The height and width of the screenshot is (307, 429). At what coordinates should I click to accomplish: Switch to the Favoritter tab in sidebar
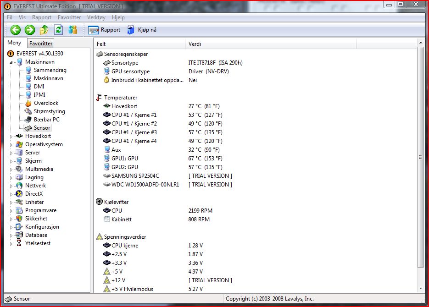(41, 43)
